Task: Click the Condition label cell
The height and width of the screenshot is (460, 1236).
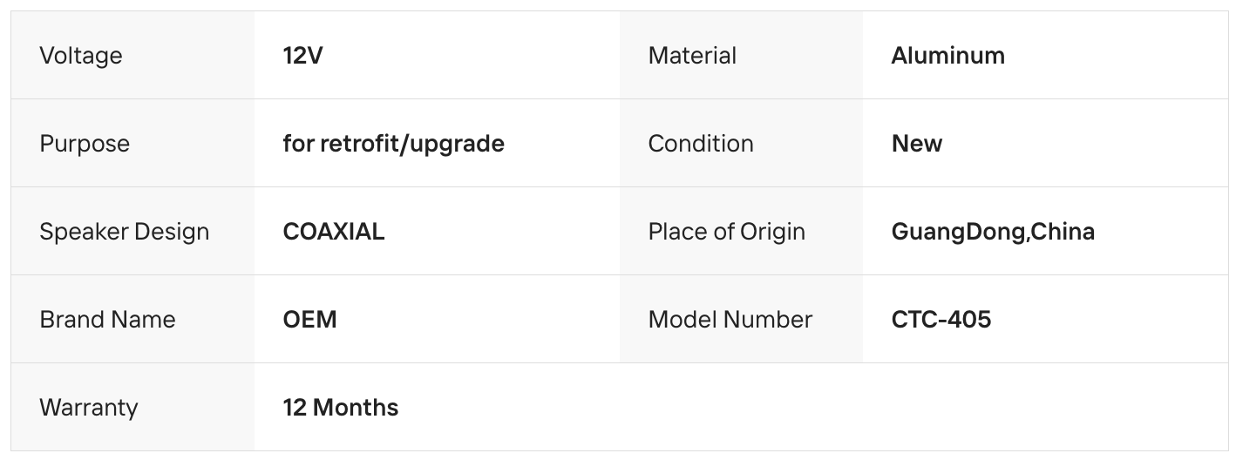Action: click(x=701, y=144)
